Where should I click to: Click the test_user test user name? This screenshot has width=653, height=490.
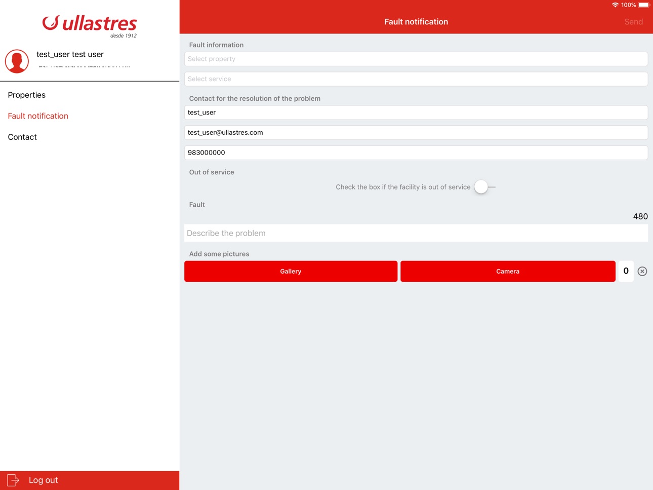tap(70, 54)
